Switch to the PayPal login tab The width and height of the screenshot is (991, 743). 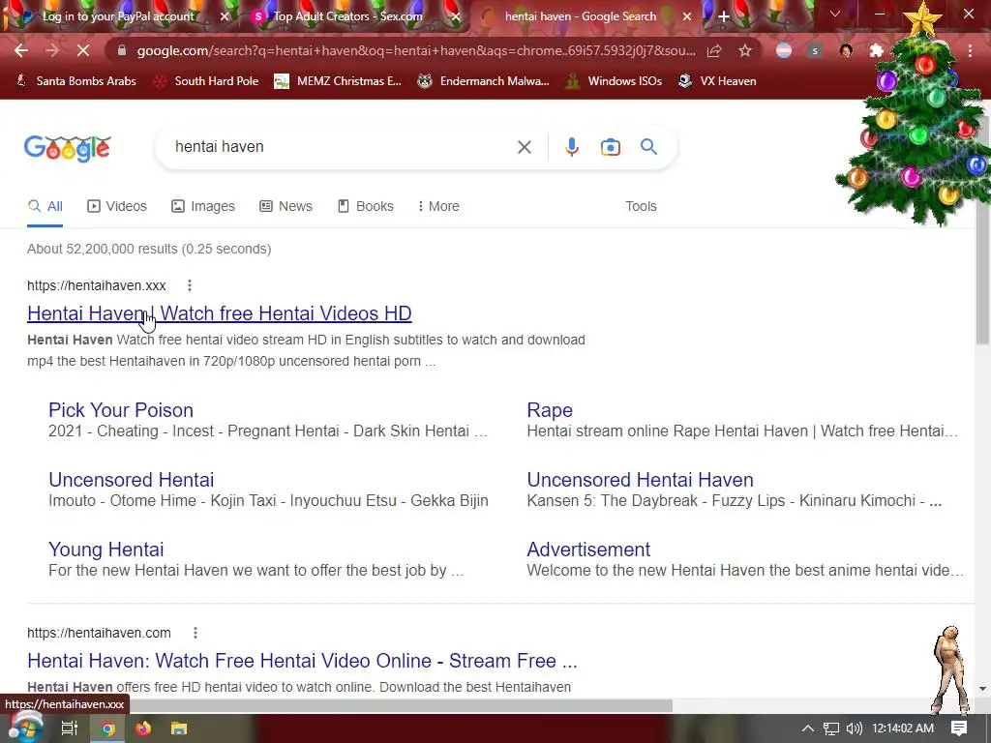(x=118, y=16)
